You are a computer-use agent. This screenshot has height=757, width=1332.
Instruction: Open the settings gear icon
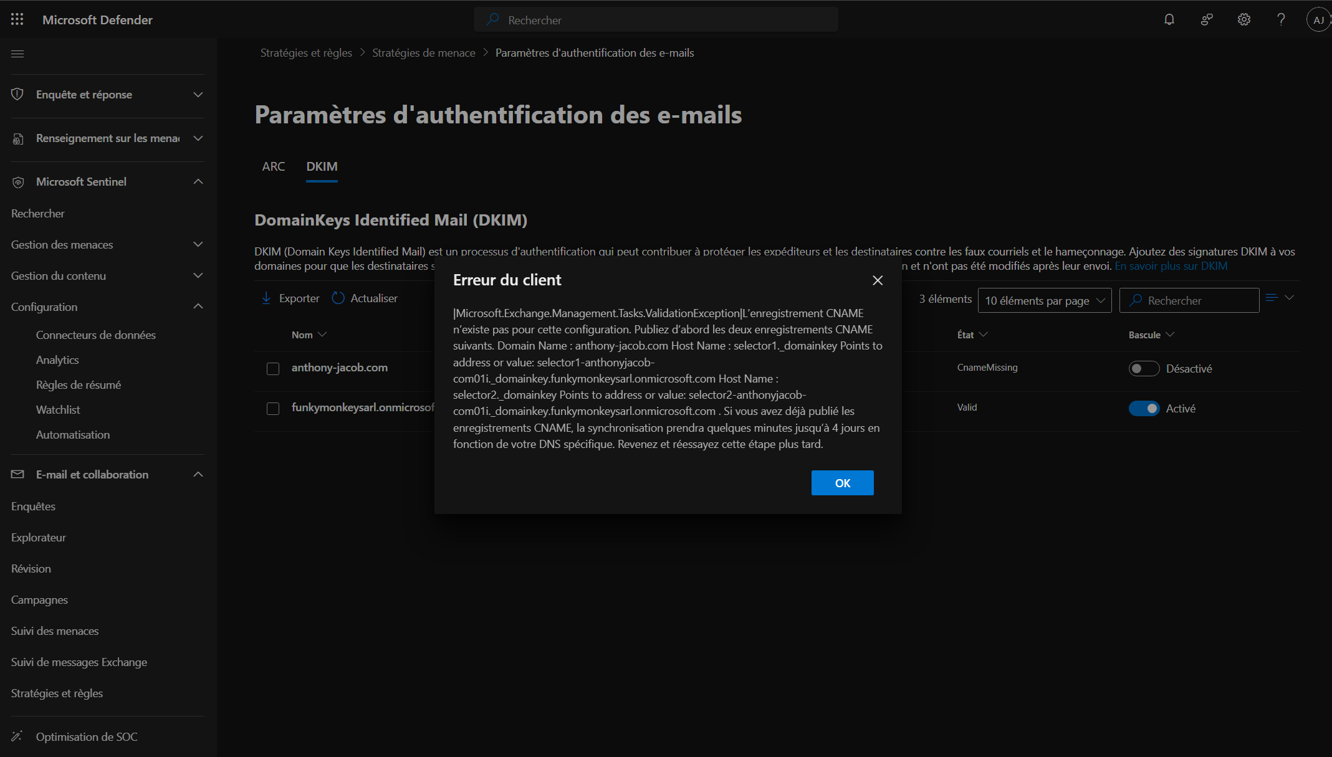click(x=1244, y=19)
